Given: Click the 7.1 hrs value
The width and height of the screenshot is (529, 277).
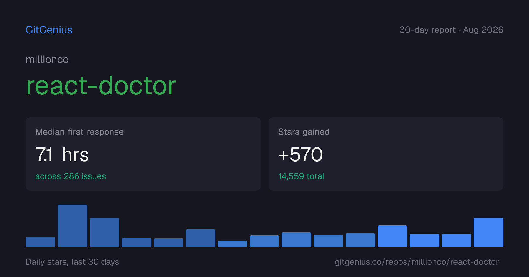Looking at the screenshot, I should 62,155.
